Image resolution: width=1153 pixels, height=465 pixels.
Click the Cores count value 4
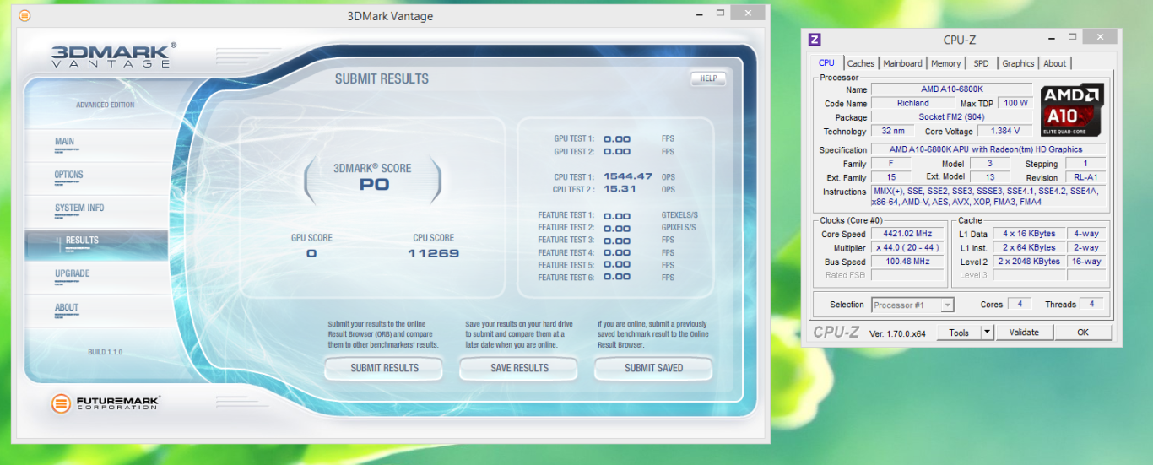(x=1020, y=305)
